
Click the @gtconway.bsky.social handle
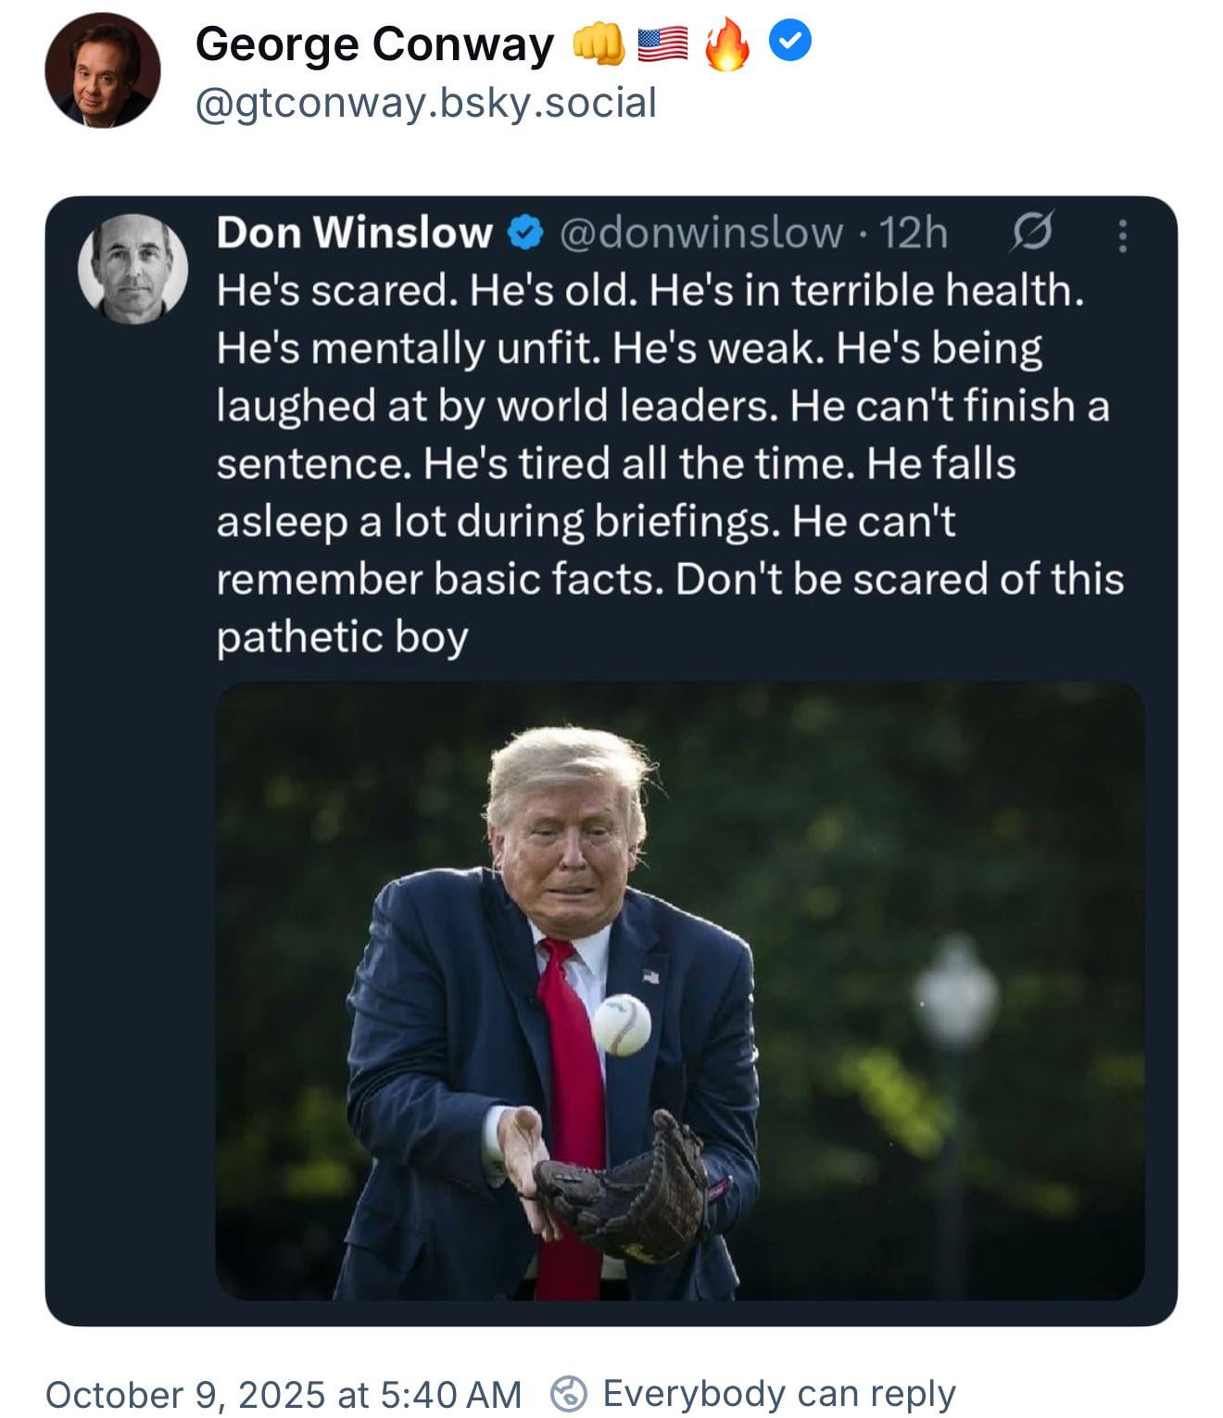(x=425, y=103)
